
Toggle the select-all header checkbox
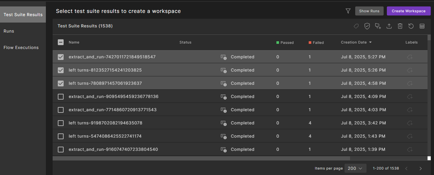[x=61, y=42]
